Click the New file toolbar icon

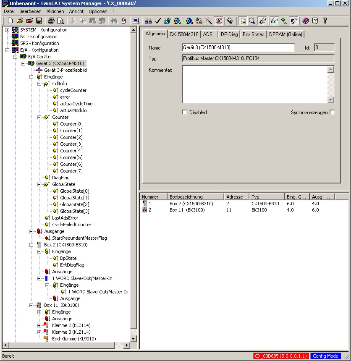point(10,21)
